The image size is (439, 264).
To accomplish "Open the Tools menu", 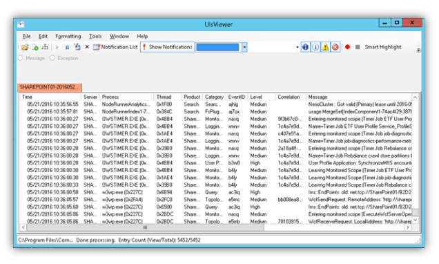I will (95, 36).
